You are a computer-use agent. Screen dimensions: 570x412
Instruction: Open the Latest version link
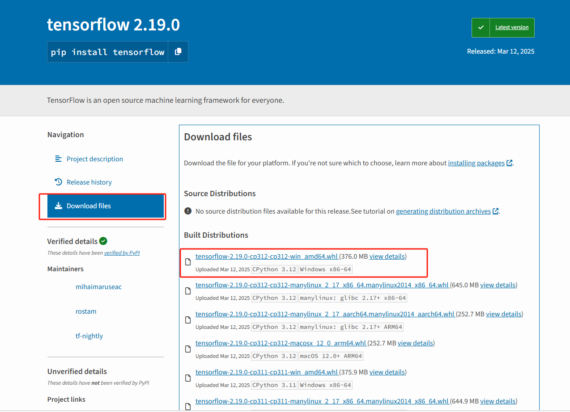tap(512, 27)
